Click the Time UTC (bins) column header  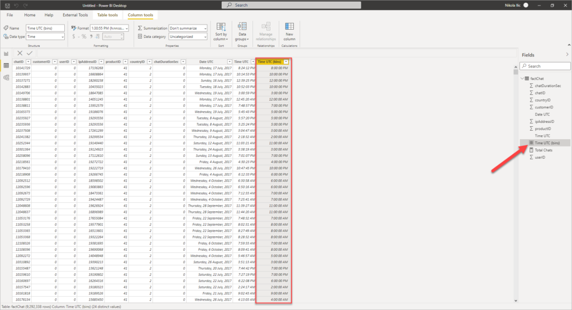[x=270, y=61]
